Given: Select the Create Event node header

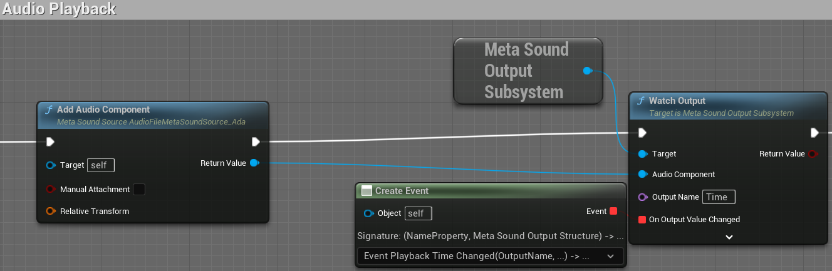Looking at the screenshot, I should tap(402, 190).
